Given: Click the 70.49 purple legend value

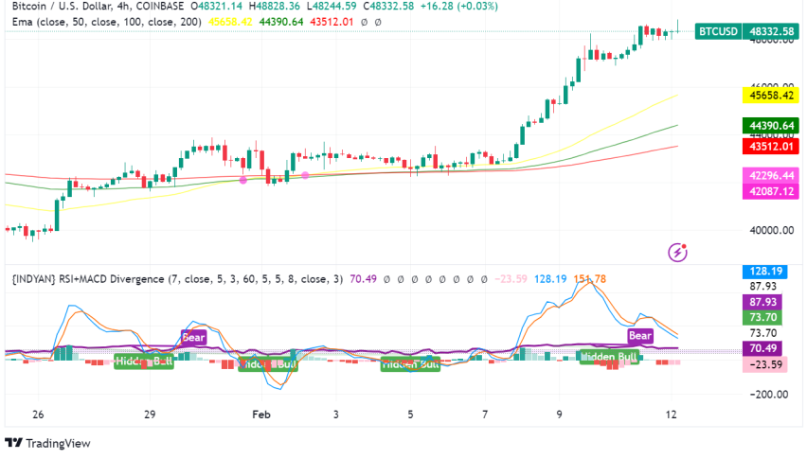Looking at the screenshot, I should coord(364,279).
